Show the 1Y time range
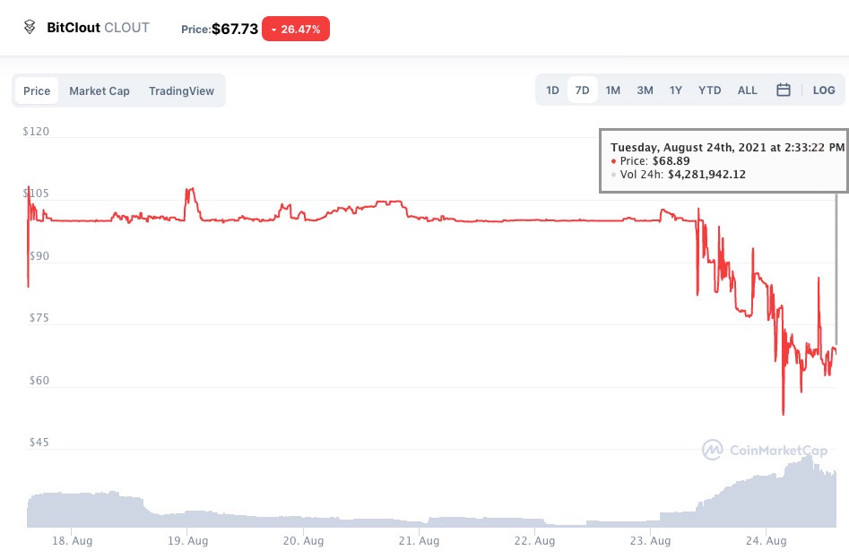The image size is (849, 559). 675,90
